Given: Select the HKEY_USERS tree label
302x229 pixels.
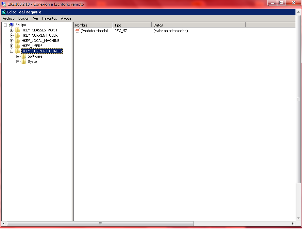Looking at the screenshot, I should point(32,46).
